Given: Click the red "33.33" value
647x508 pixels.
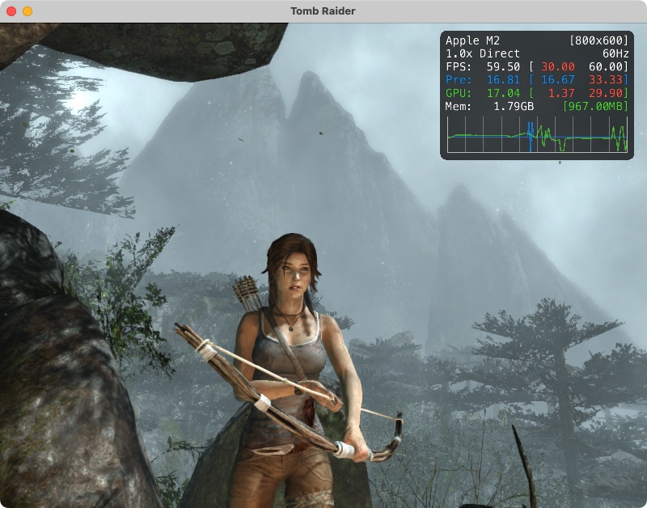Looking at the screenshot, I should pos(606,79).
